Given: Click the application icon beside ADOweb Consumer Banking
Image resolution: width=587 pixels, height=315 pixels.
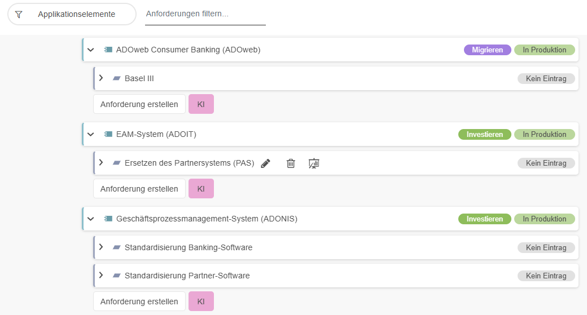Looking at the screenshot, I should [x=108, y=50].
